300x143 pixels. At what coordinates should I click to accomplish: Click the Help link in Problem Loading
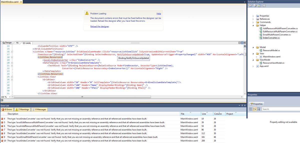tap(159, 13)
